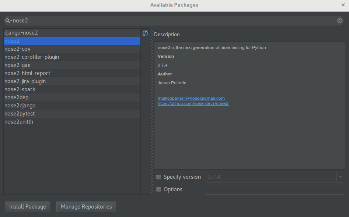The width and height of the screenshot is (349, 217).
Task: Select the nose2-cov package
Action: pyautogui.click(x=17, y=49)
